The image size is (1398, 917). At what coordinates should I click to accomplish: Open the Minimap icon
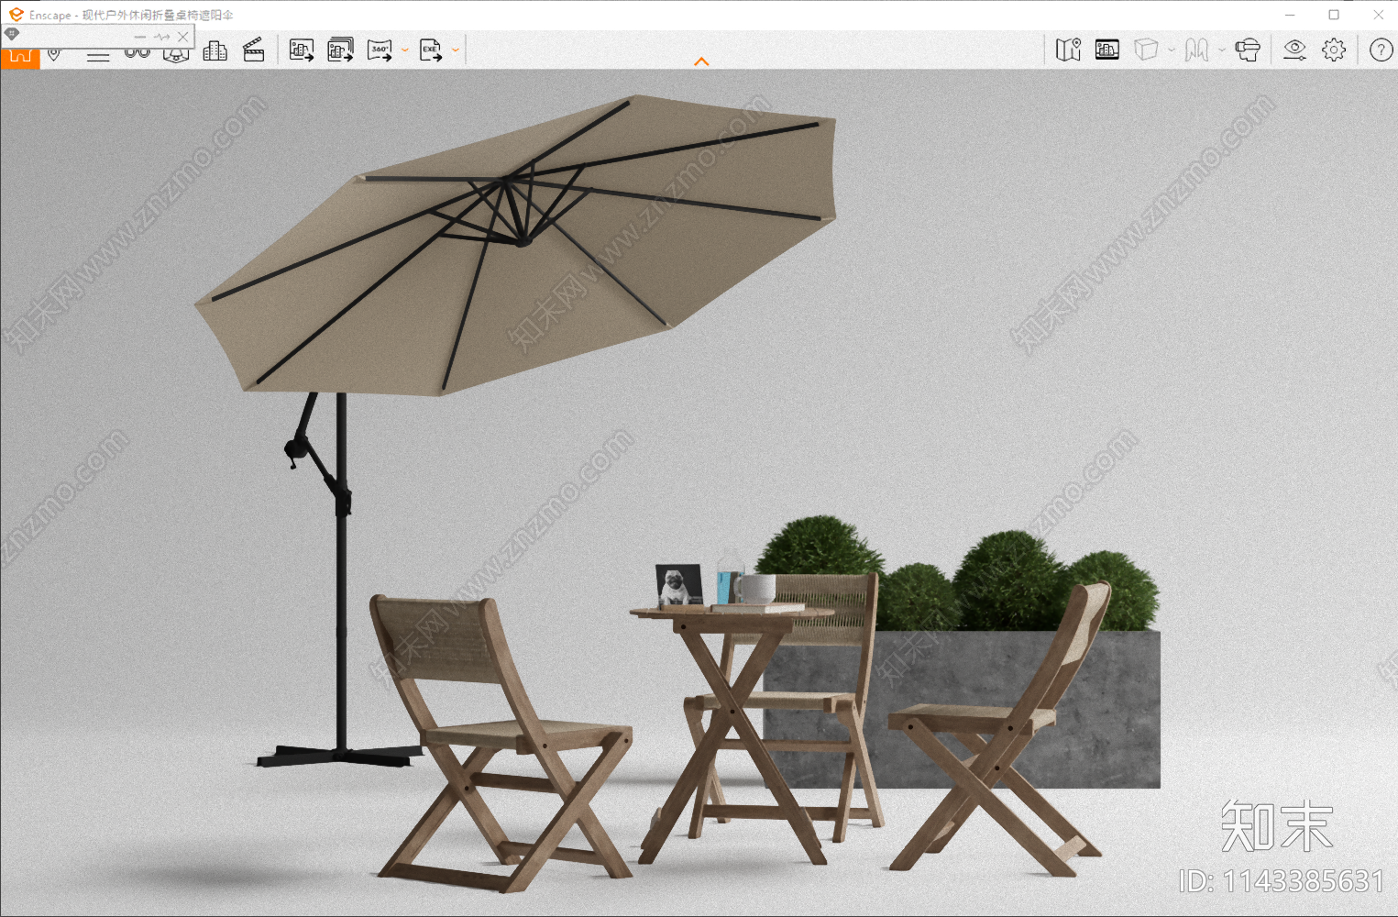pos(1068,50)
